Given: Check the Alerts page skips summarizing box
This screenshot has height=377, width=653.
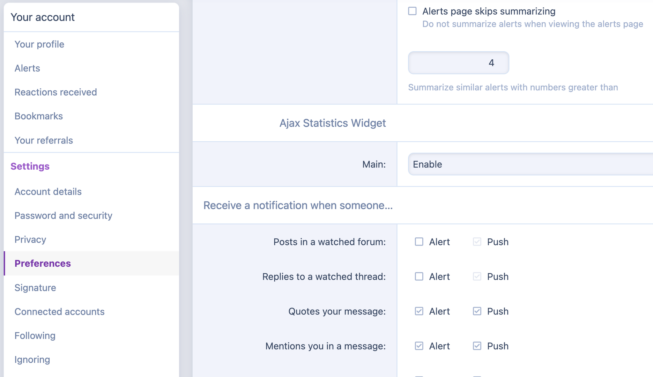Looking at the screenshot, I should click(412, 11).
